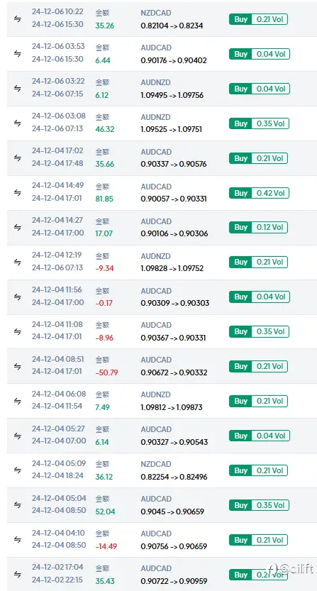This screenshot has height=591, width=317.
Task: Select the AUDNZD symbol with 6.12 profit
Action: tap(156, 82)
